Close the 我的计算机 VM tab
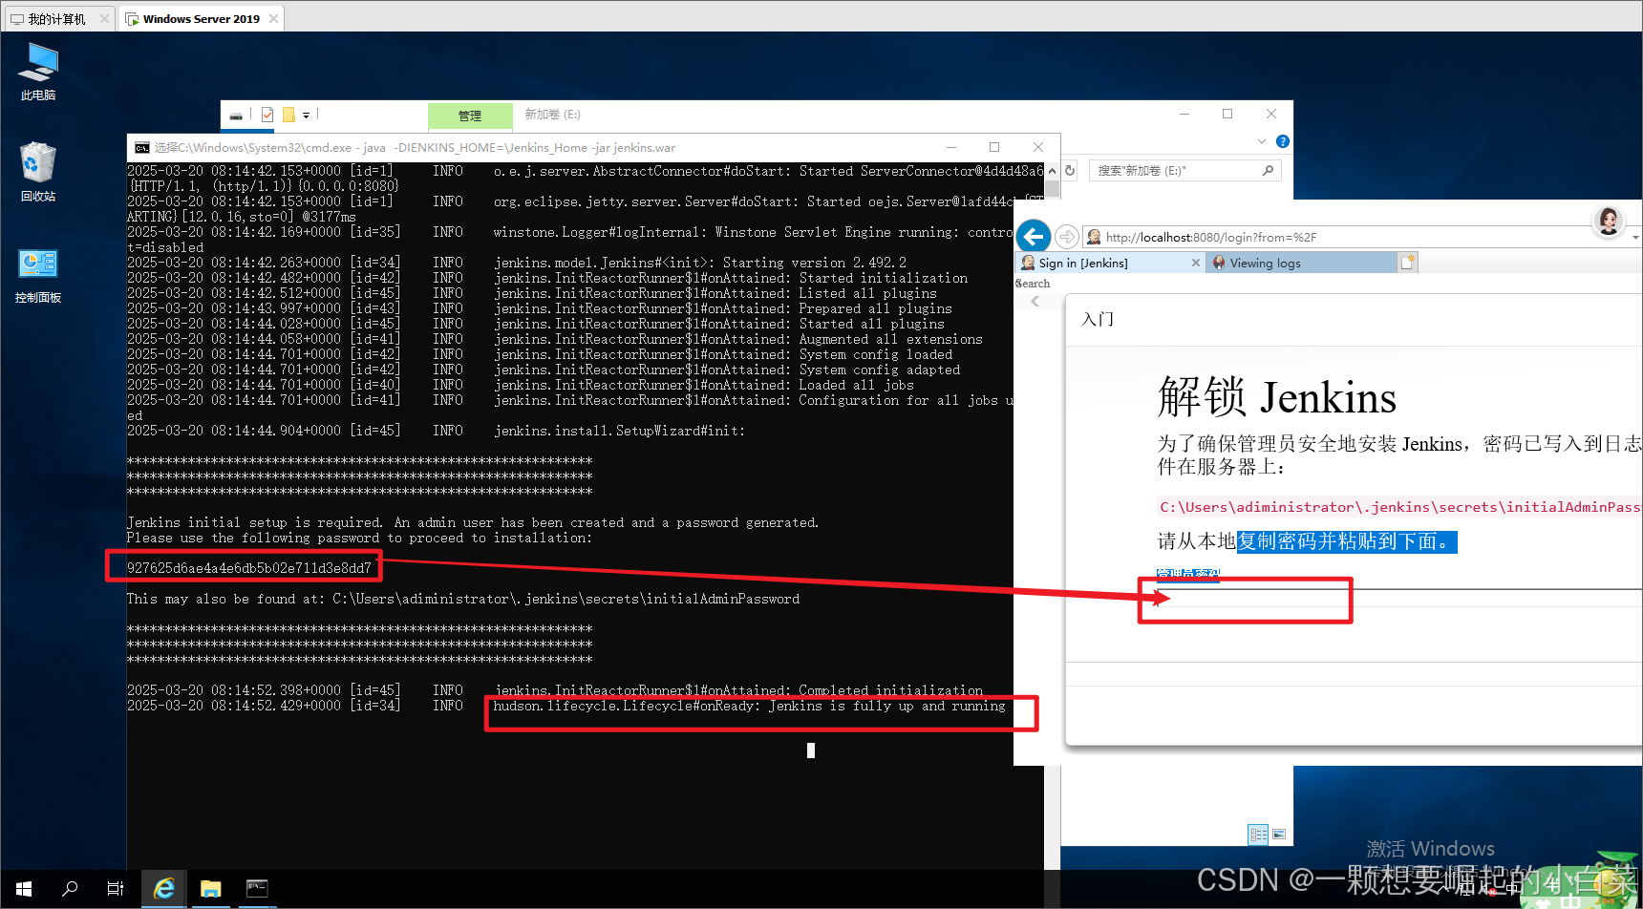The width and height of the screenshot is (1643, 909). point(104,18)
